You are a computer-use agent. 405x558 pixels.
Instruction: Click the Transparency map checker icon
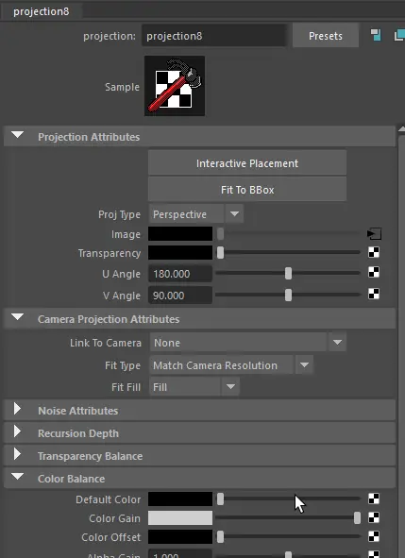click(374, 252)
